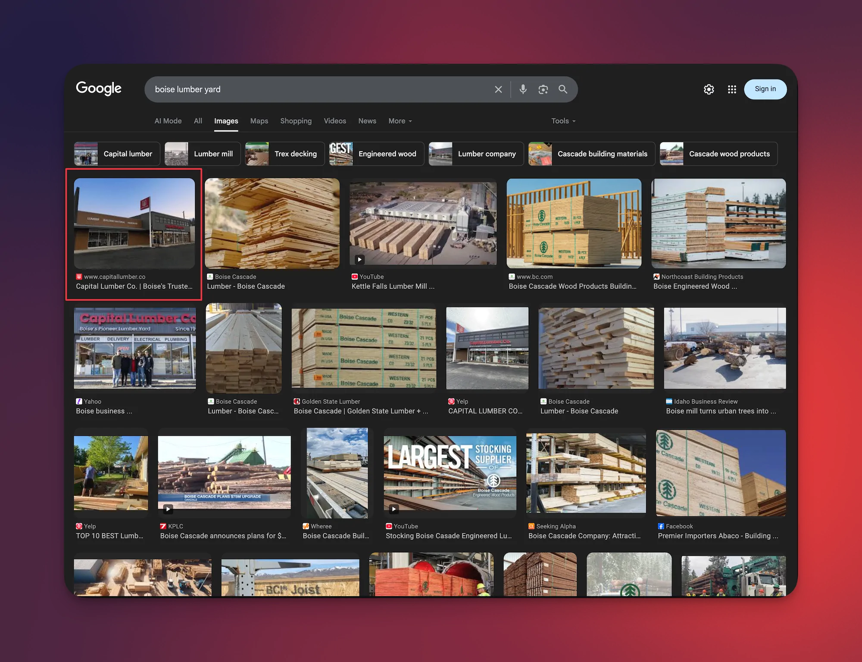Switch to the Shopping tab

(296, 121)
